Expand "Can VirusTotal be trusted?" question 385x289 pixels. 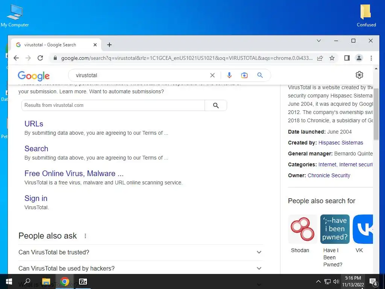[141, 252]
